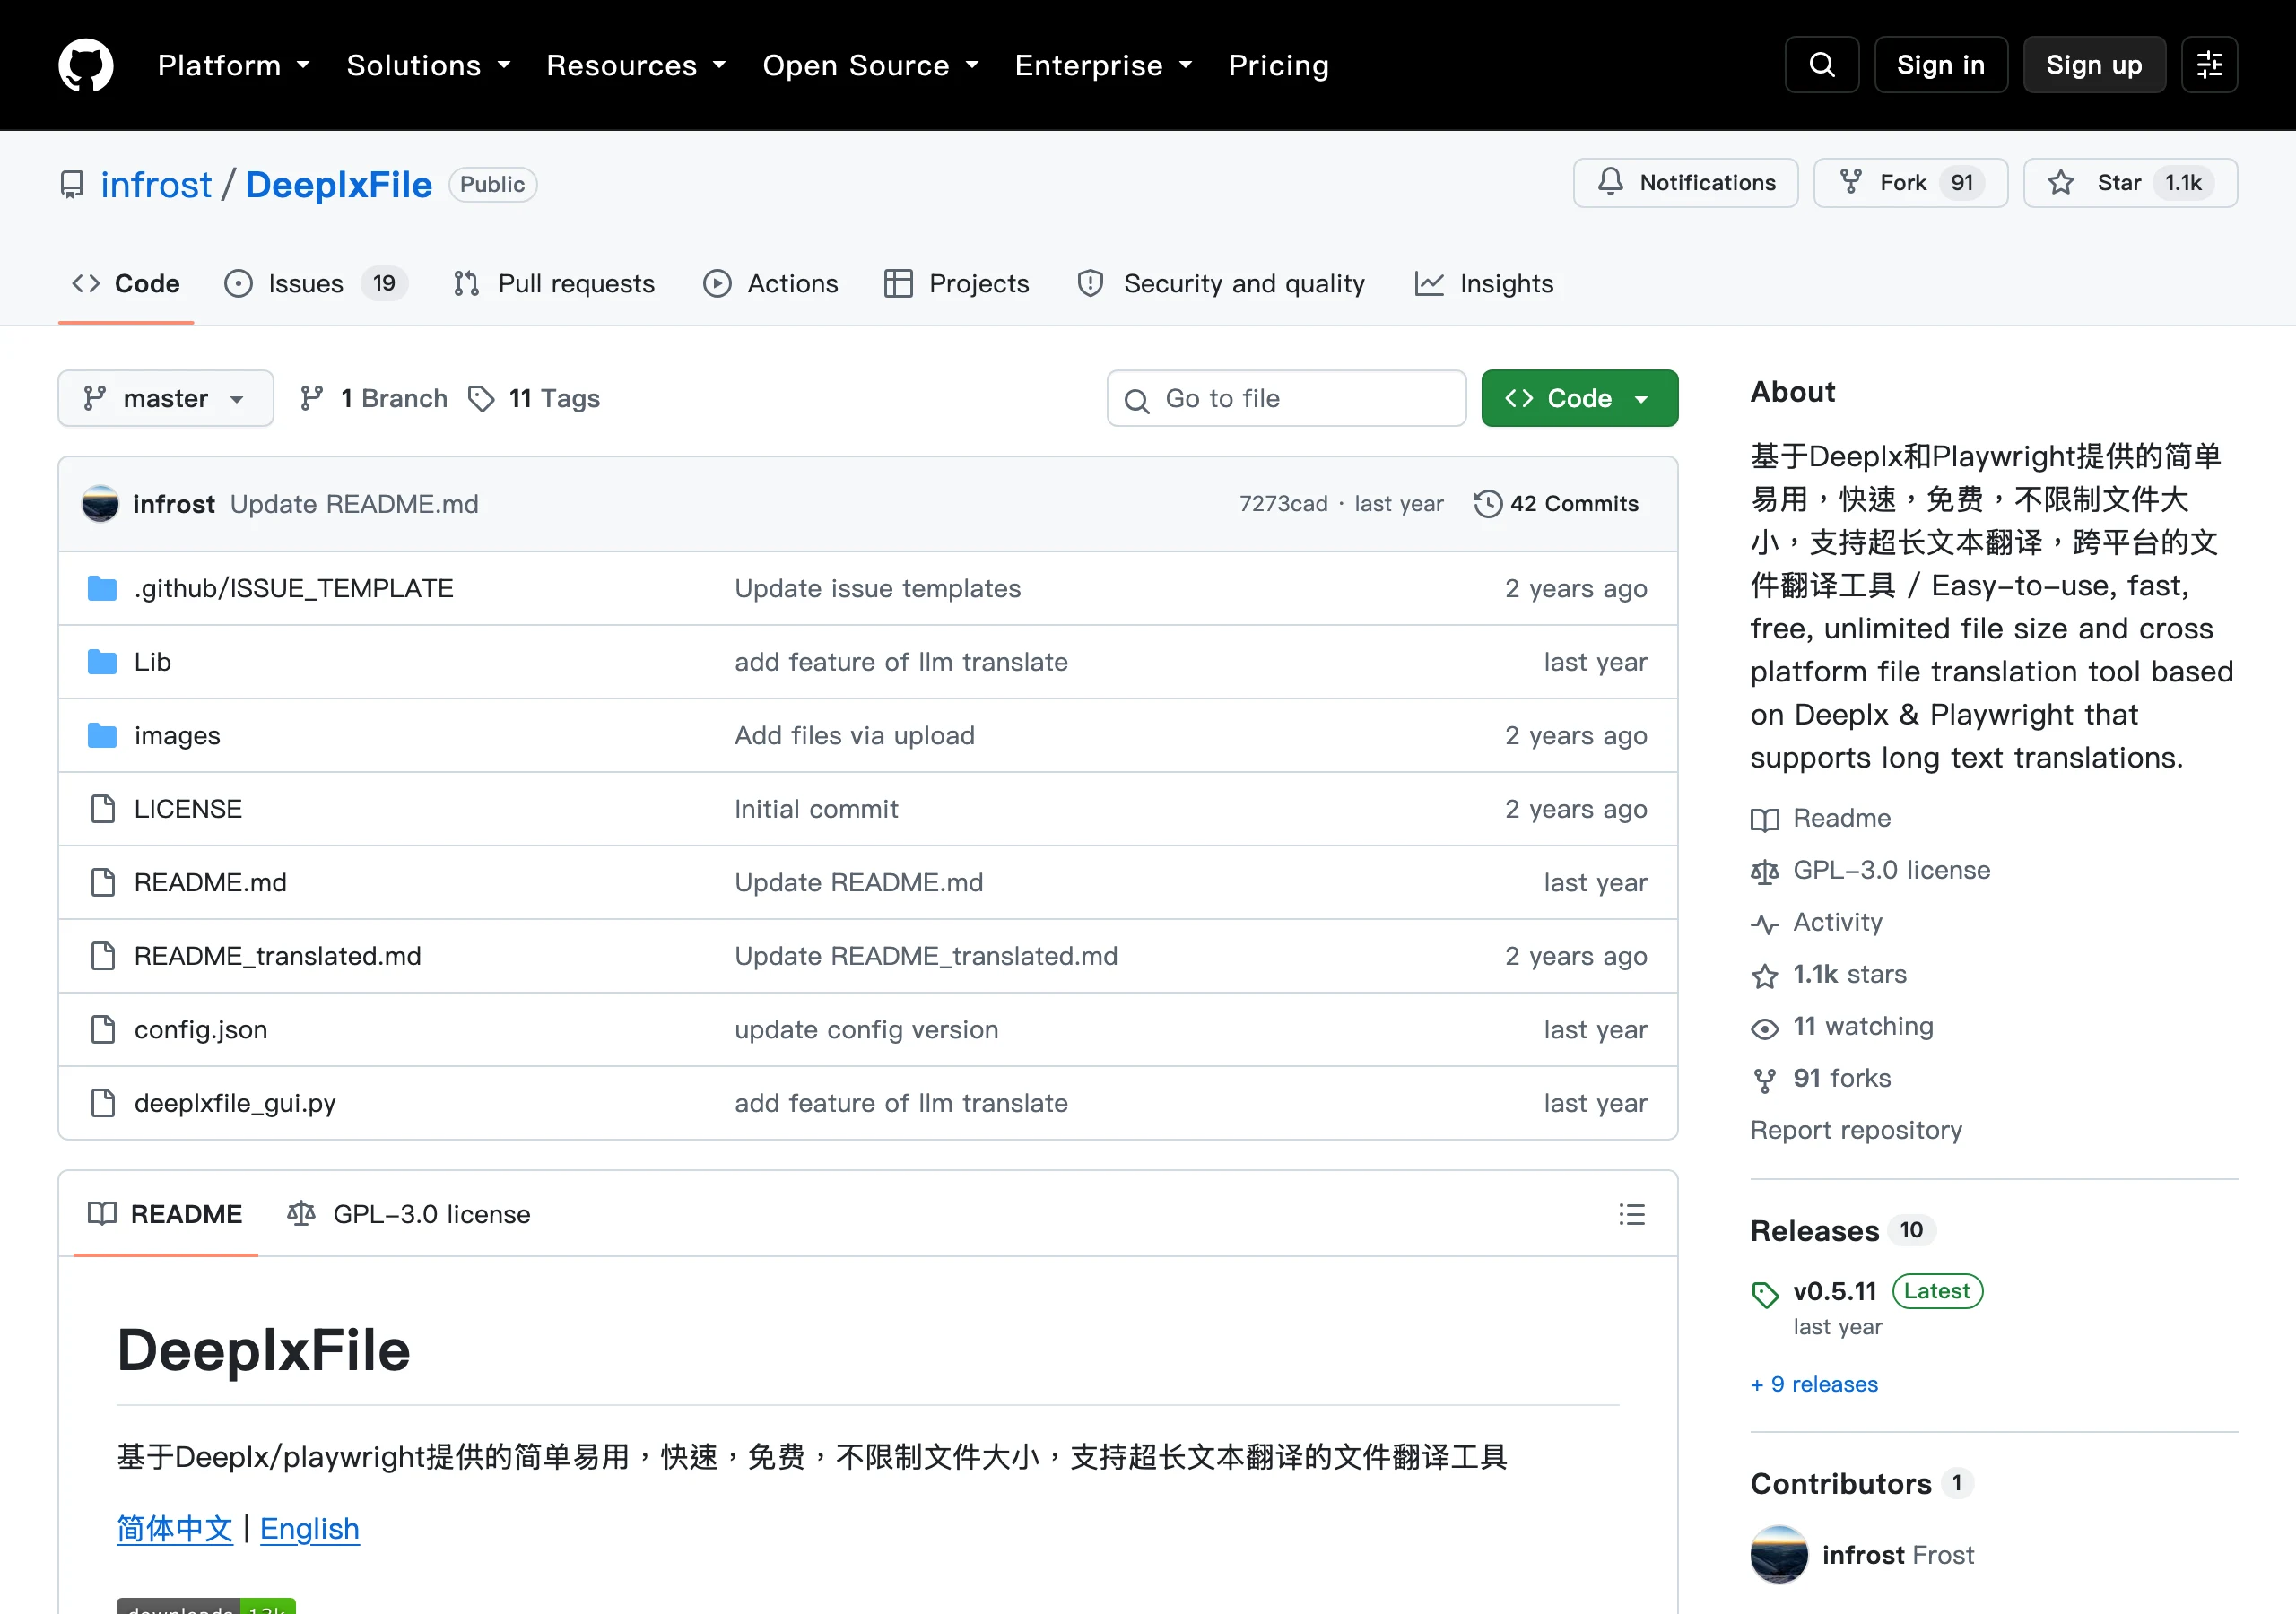2296x1614 pixels.
Task: Click the 42 Commits history link
Action: 1556,504
